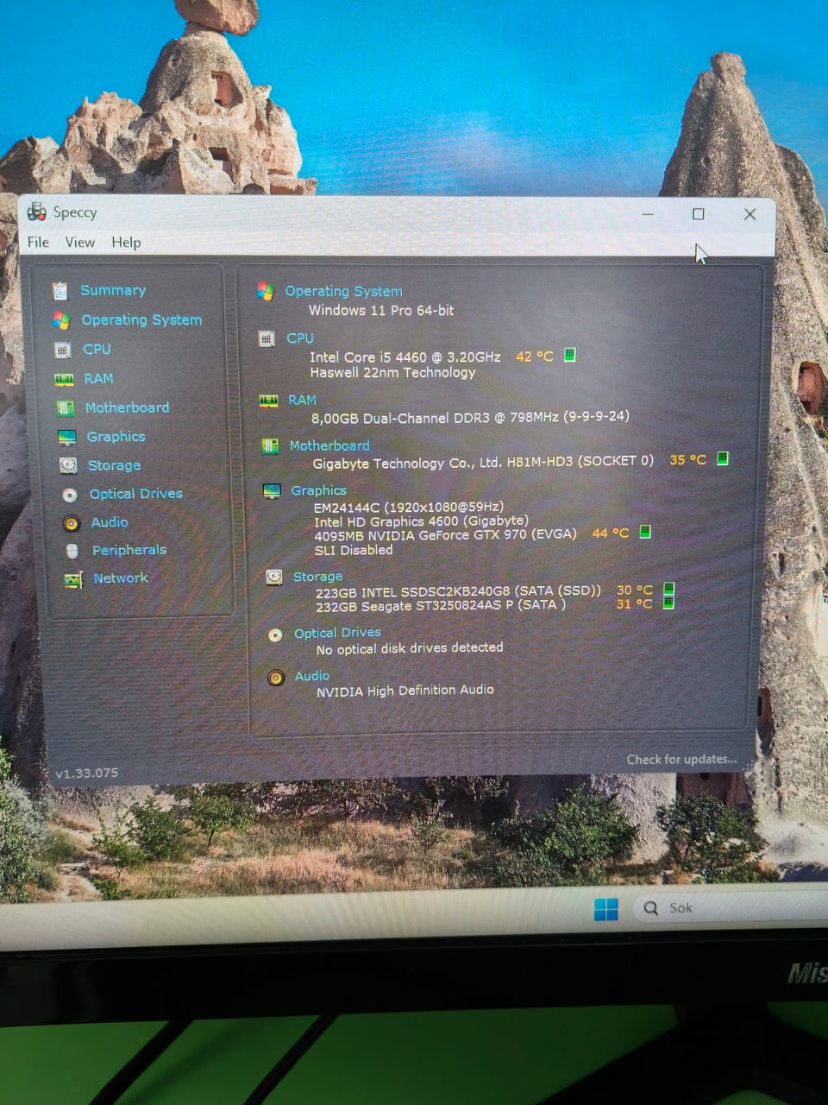
Task: Click the Windows flag icon in summary pane
Action: point(265,292)
